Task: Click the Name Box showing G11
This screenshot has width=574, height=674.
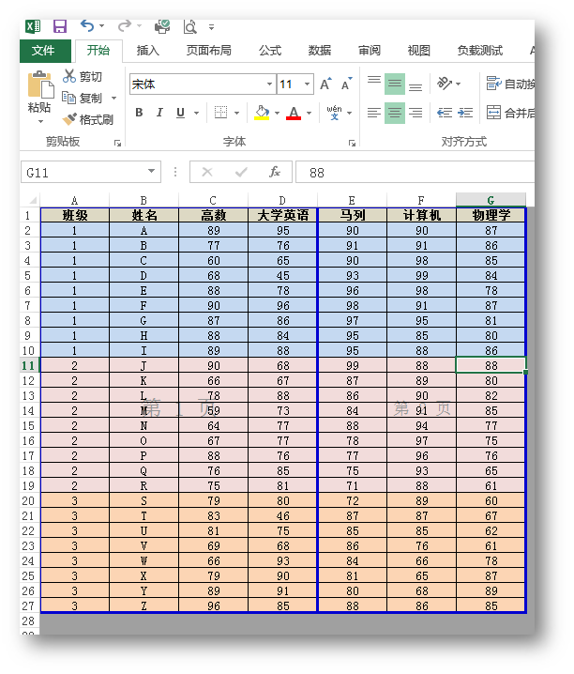Action: [91, 173]
